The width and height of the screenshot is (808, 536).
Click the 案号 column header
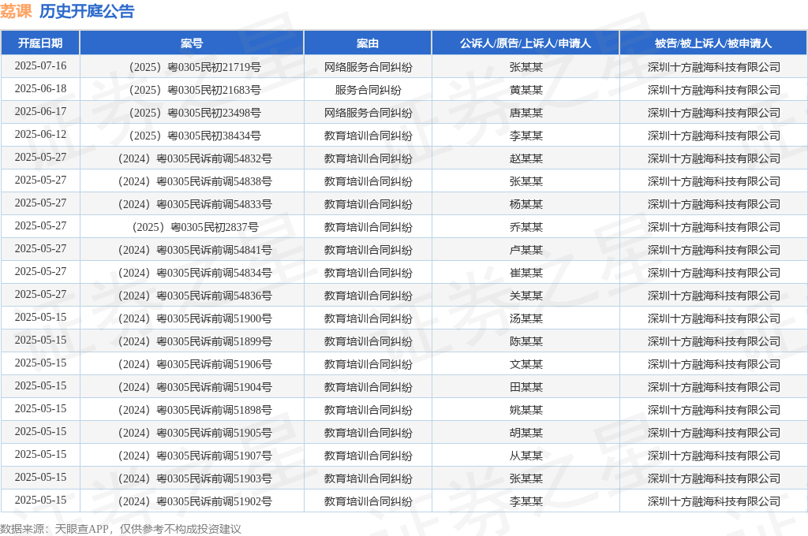192,43
